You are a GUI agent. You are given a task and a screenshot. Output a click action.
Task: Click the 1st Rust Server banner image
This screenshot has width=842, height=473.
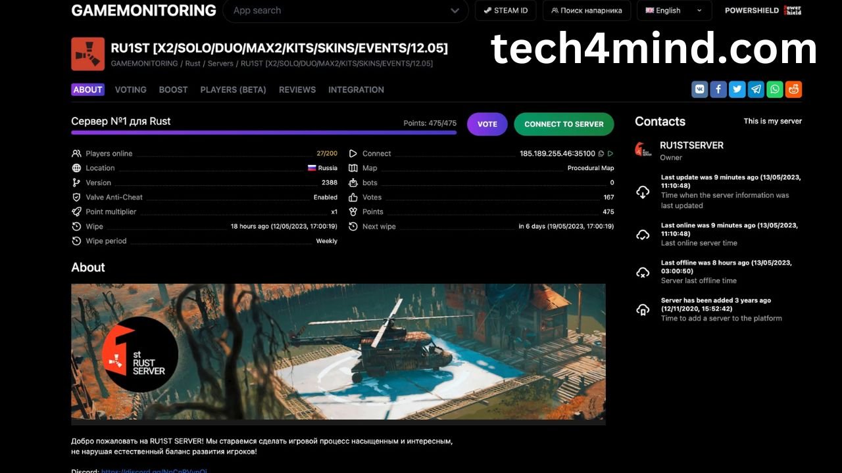pyautogui.click(x=338, y=354)
